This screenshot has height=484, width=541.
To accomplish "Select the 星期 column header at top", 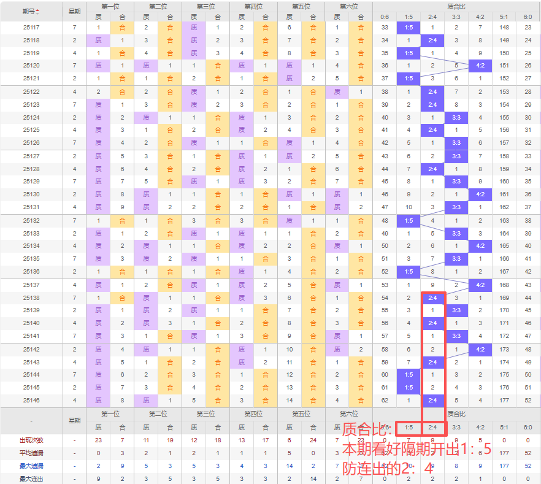I will coord(74,12).
